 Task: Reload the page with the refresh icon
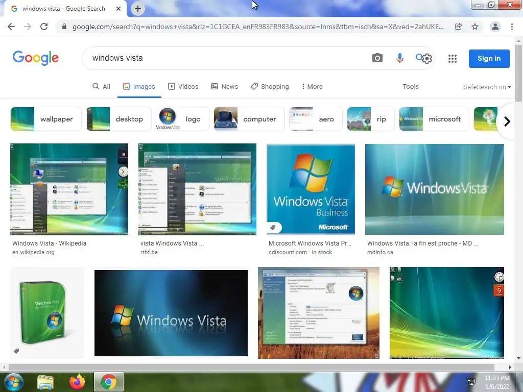pyautogui.click(x=44, y=27)
